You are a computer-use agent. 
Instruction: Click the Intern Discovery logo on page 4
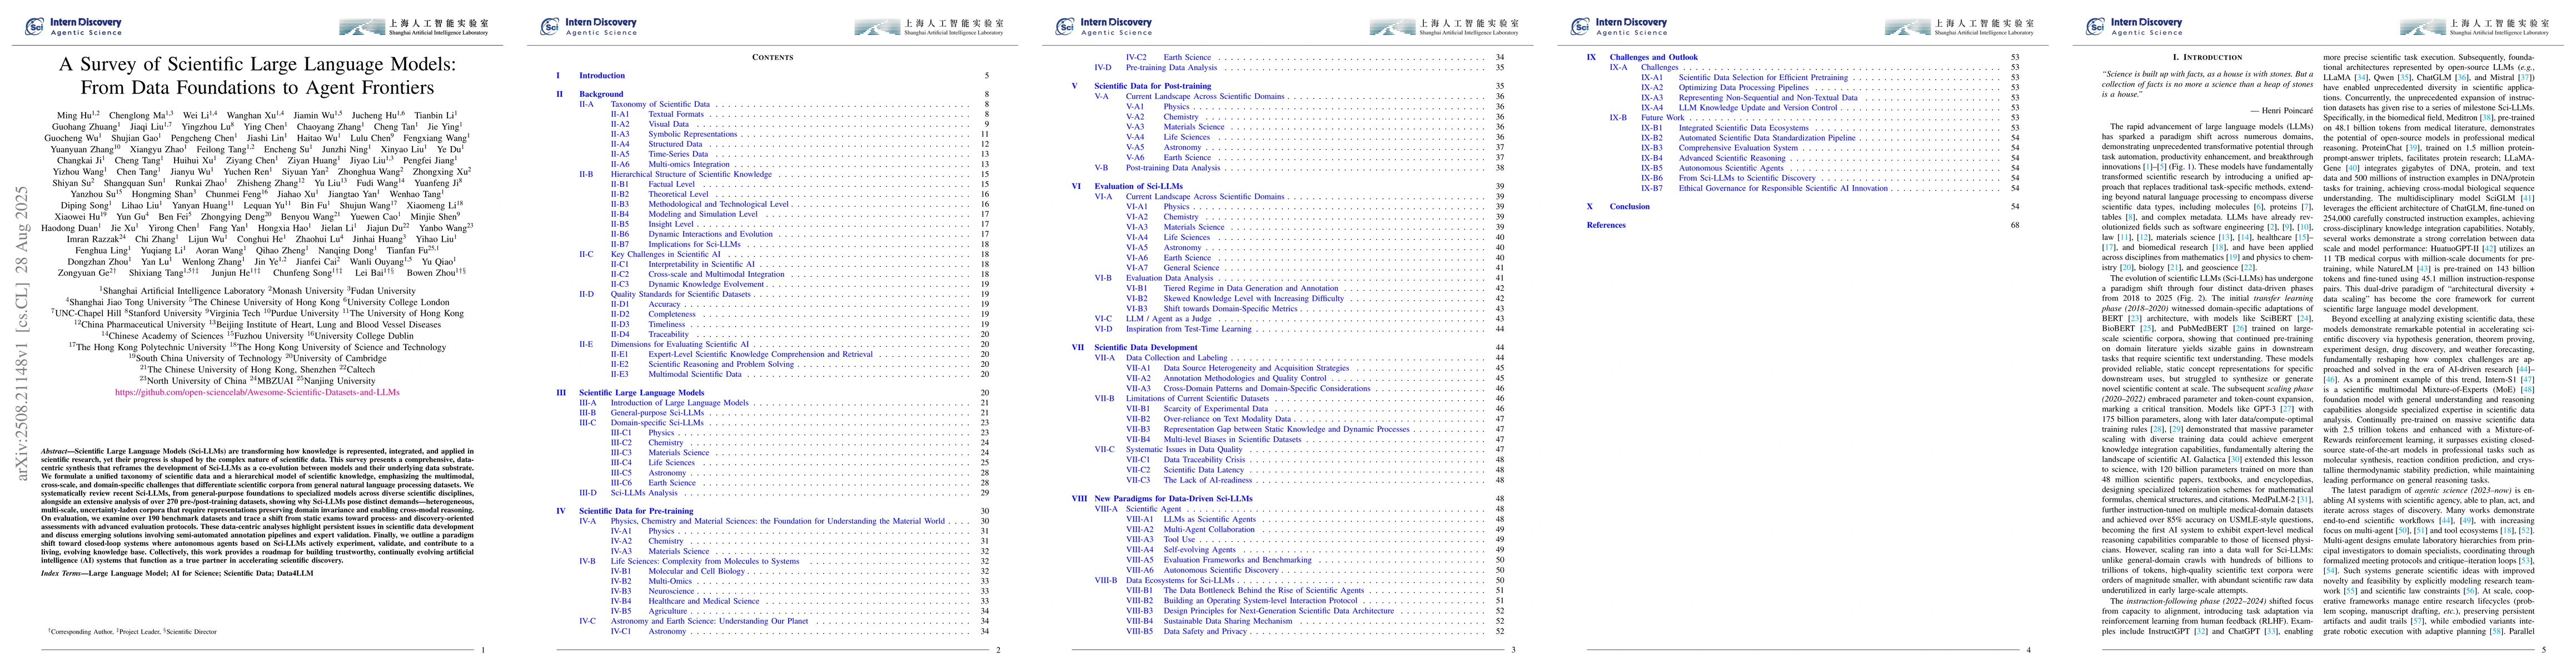tap(1618, 26)
